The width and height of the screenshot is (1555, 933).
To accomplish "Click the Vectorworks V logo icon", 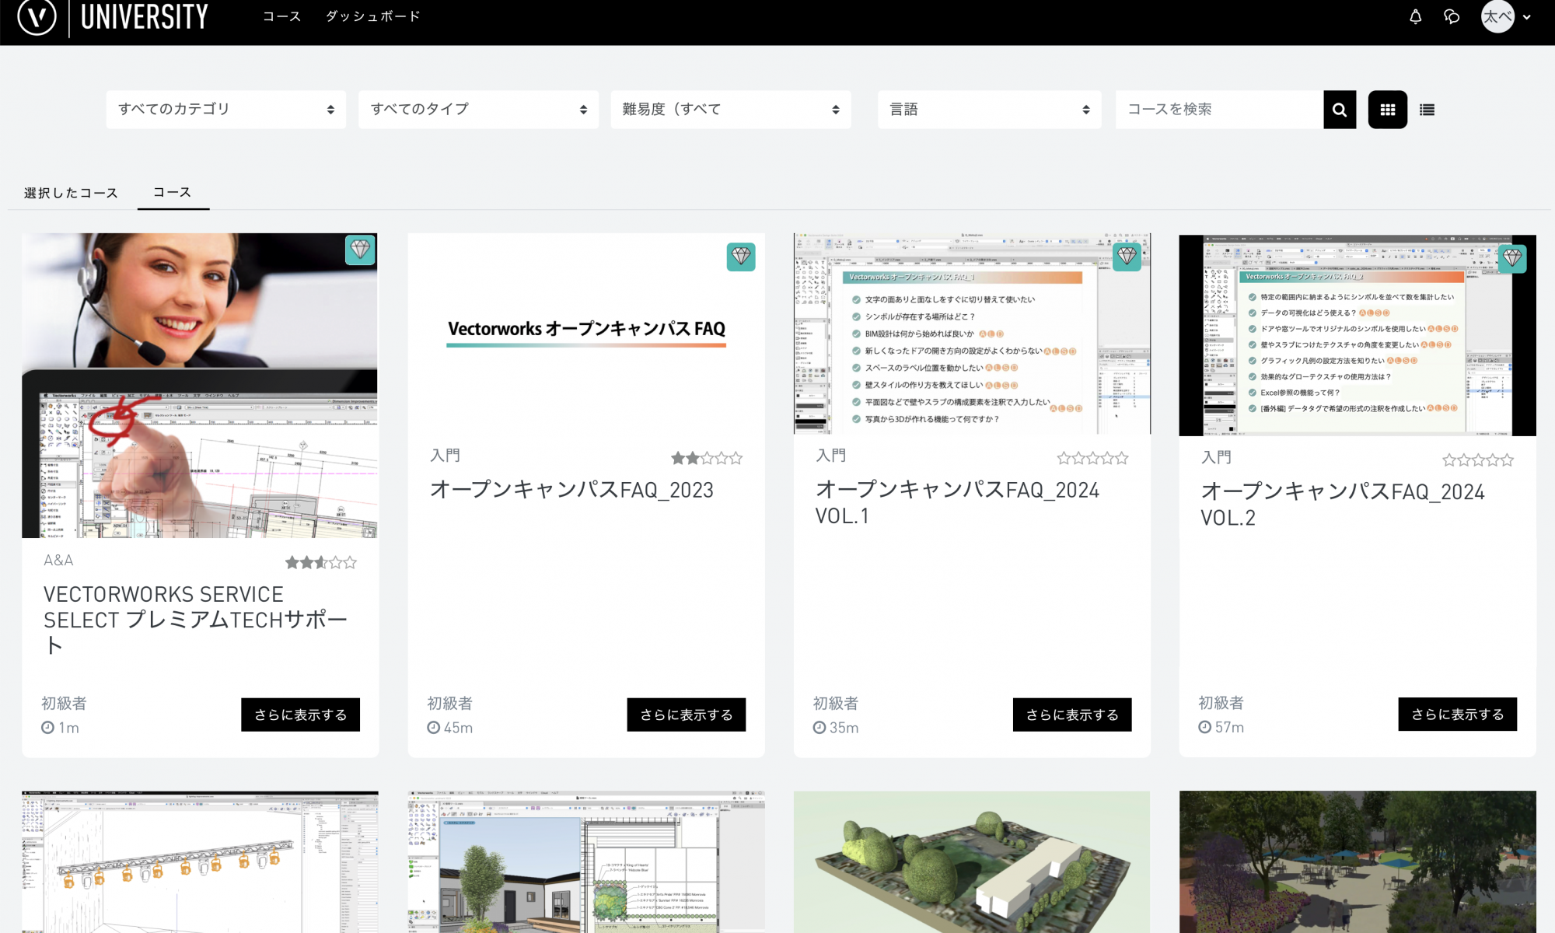I will click(37, 16).
